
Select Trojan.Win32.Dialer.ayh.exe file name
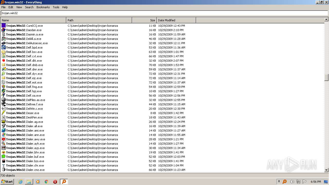tap(25, 144)
